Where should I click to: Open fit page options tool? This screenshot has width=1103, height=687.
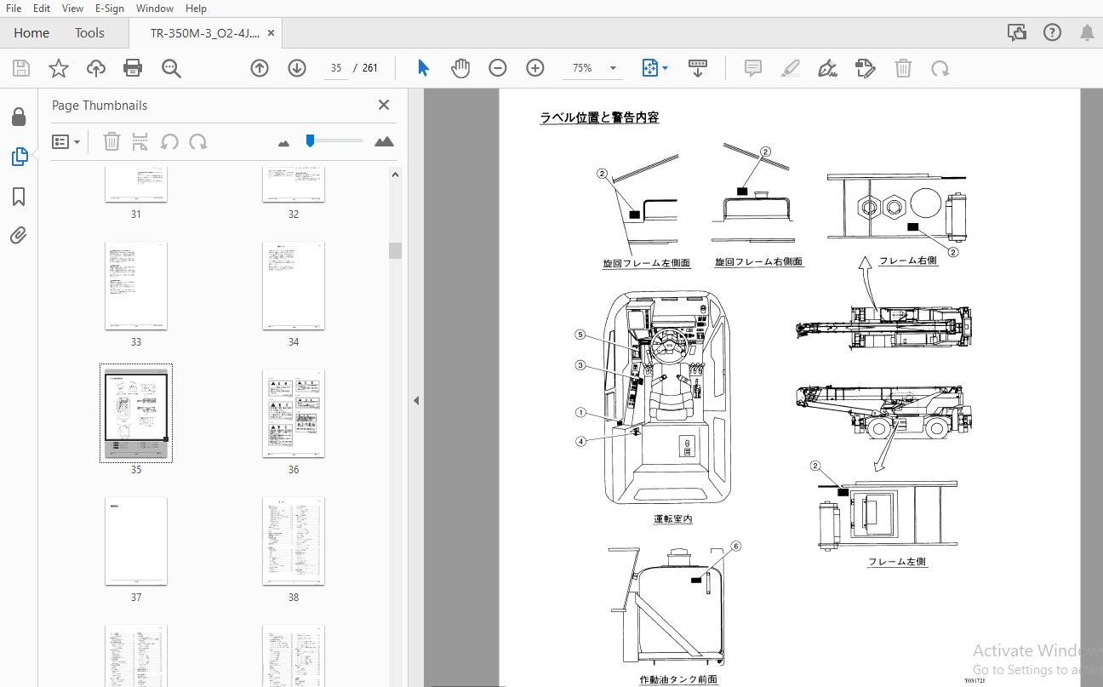pos(650,68)
